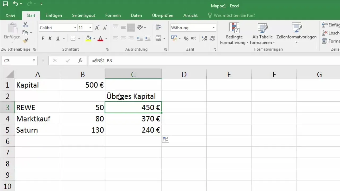Select column D header

click(184, 75)
